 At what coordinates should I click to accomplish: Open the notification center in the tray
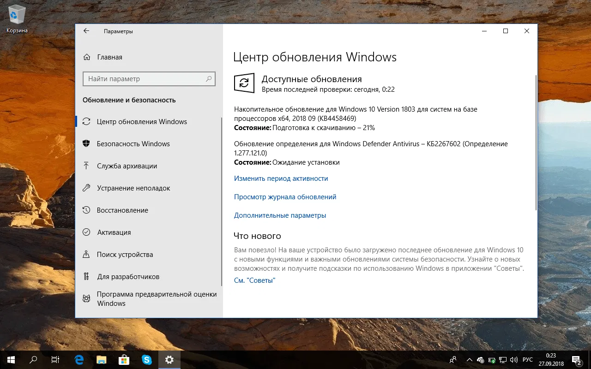(575, 359)
